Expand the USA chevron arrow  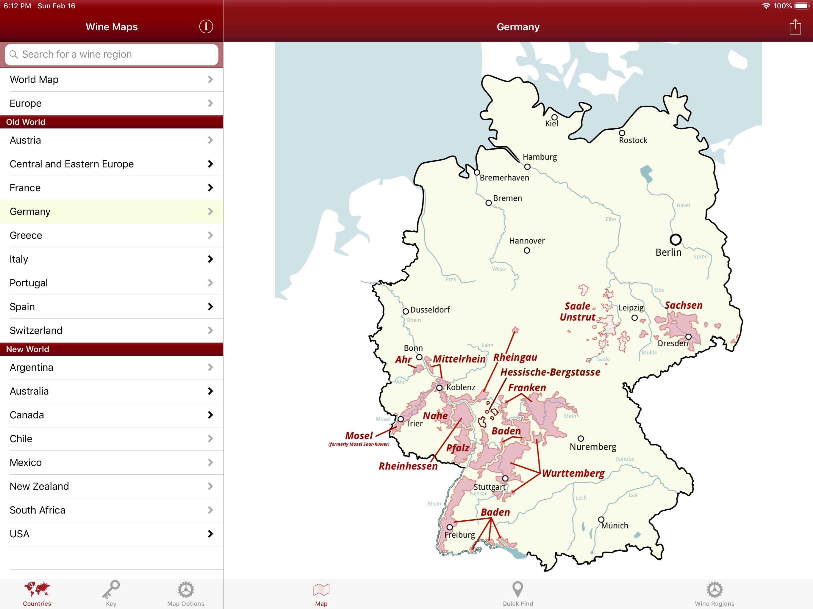coord(210,534)
